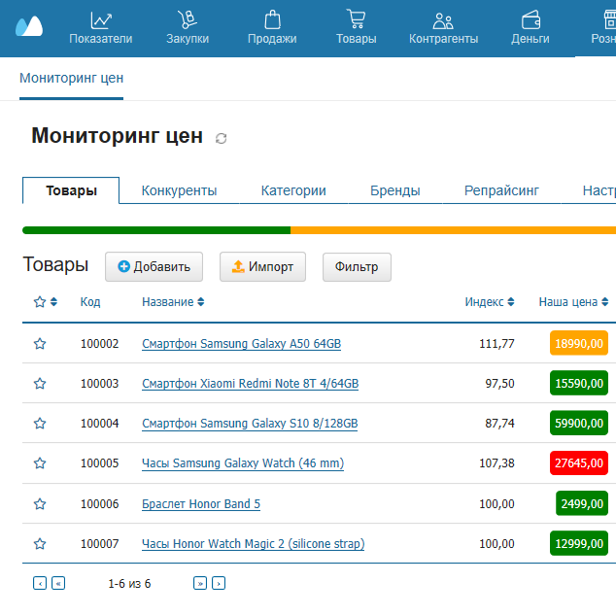Toggle the favorite star for Honor Watch Magic 2
Screen dimensions: 616x616
click(x=40, y=544)
